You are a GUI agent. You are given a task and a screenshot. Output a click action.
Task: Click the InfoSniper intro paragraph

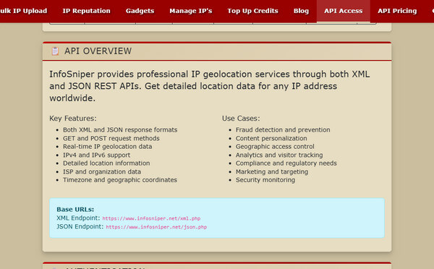point(210,86)
